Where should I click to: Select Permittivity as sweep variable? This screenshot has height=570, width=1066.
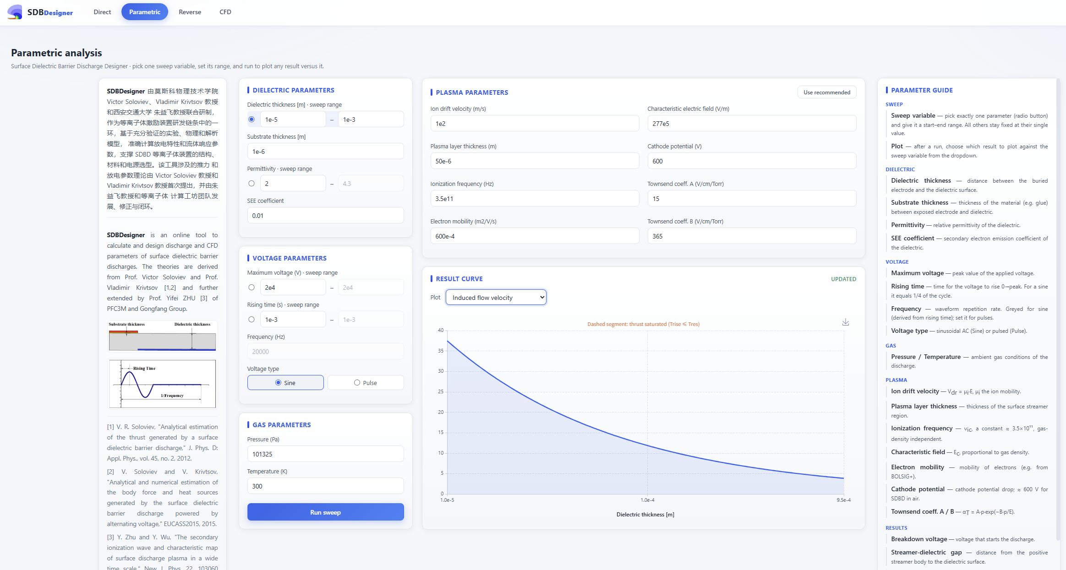[251, 184]
